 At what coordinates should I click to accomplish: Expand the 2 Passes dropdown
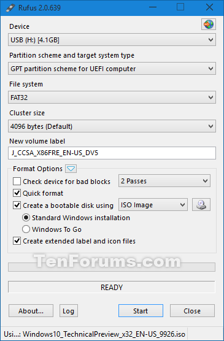point(164,181)
